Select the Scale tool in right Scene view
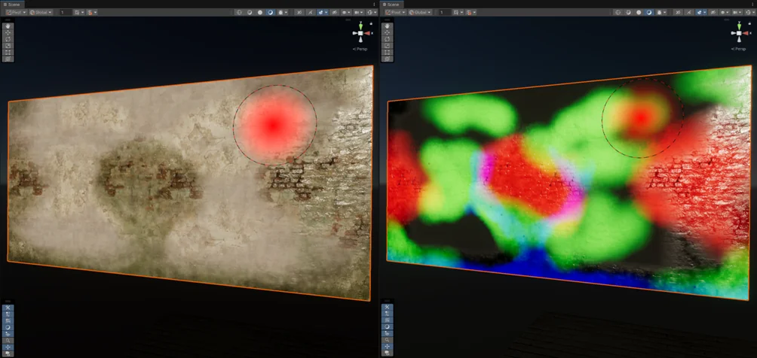 click(x=388, y=45)
